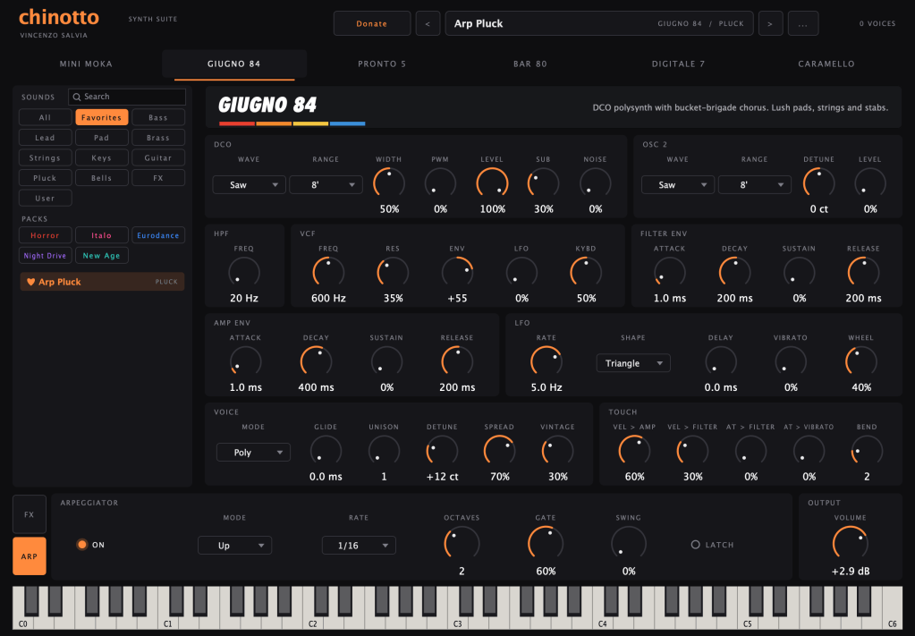The width and height of the screenshot is (915, 636).
Task: Click the chinotto logo
Action: (x=59, y=17)
